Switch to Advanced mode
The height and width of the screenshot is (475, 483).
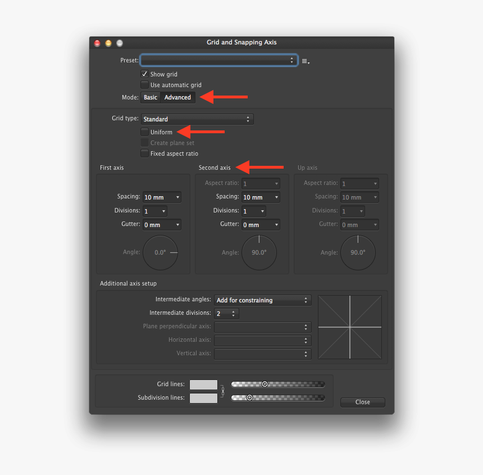tap(177, 97)
